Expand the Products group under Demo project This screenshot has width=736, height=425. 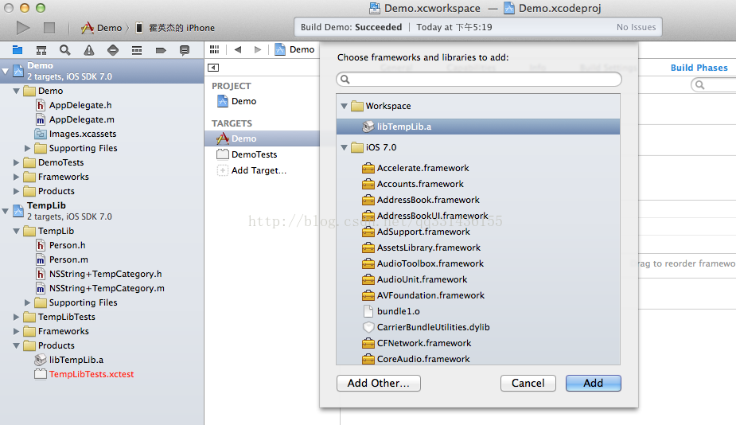point(17,191)
